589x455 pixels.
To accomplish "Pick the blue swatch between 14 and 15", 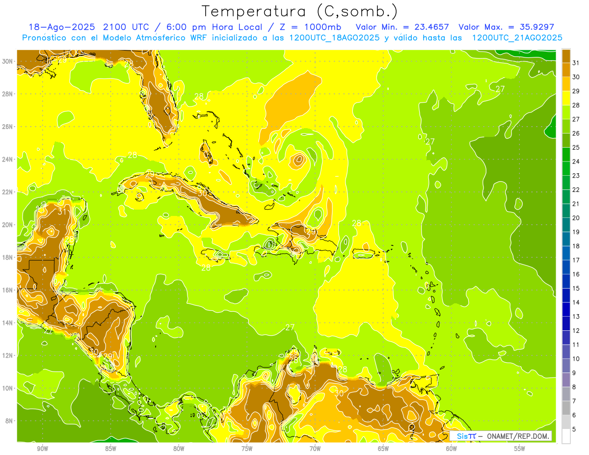I will [566, 295].
